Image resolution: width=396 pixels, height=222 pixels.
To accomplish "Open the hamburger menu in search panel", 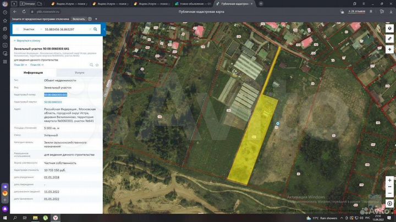I will [18, 29].
